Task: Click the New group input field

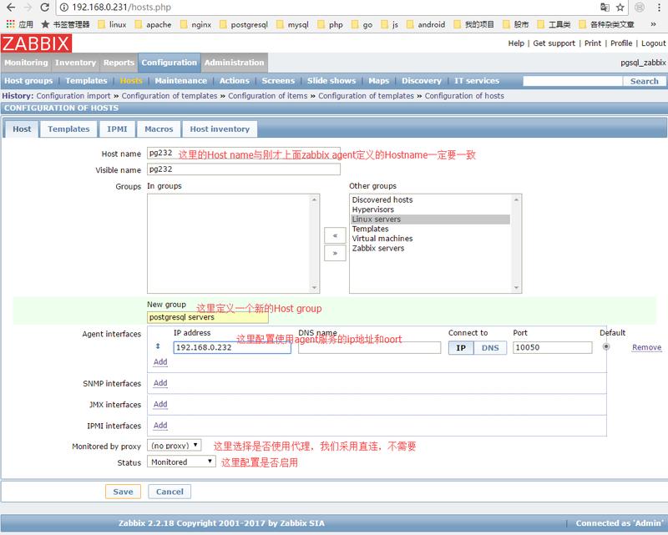Action: point(207,317)
